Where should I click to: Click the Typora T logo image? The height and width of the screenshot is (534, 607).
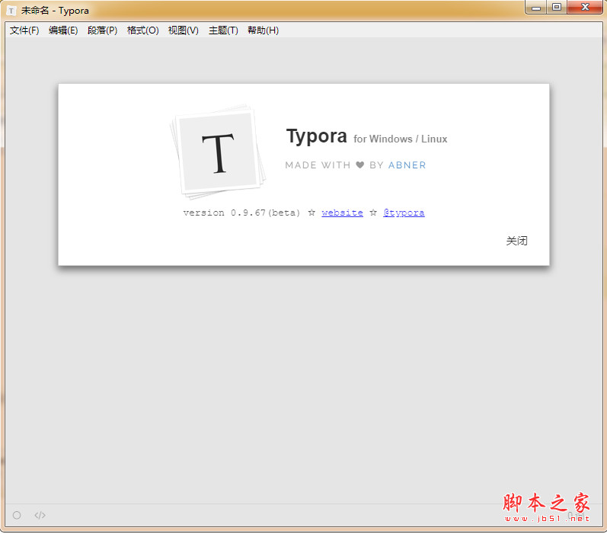(218, 152)
